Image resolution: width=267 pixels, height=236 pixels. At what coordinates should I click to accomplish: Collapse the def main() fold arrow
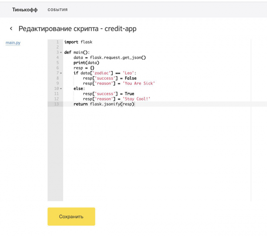61,52
